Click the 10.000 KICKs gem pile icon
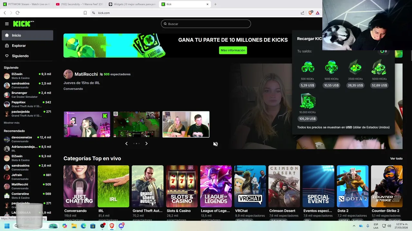Screen dimensions: 412x231 coord(308,101)
